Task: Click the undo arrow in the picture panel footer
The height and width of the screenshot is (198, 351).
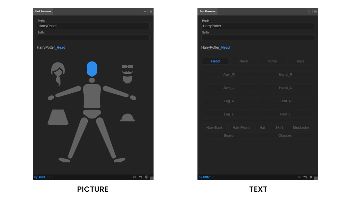Action: 141,177
